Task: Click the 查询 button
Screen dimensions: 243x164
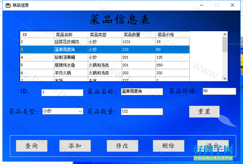Action: click(x=32, y=146)
